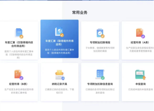Image resolution: width=154 pixels, height=111 pixels.
Task: Click description 生产经营及承包承租经营所得的年度汇缴申报
Action: tap(19, 91)
